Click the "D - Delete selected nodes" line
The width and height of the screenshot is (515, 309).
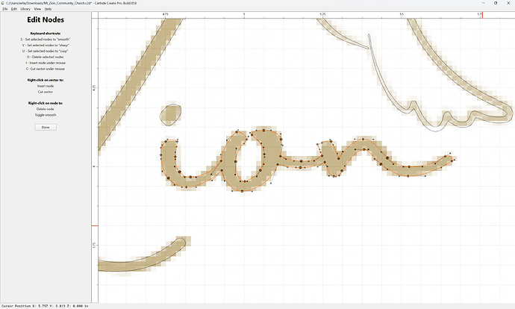[x=46, y=57]
